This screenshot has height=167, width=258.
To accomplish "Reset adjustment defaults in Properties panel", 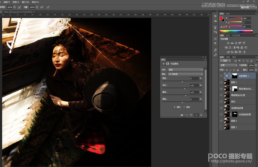I will 191,115.
